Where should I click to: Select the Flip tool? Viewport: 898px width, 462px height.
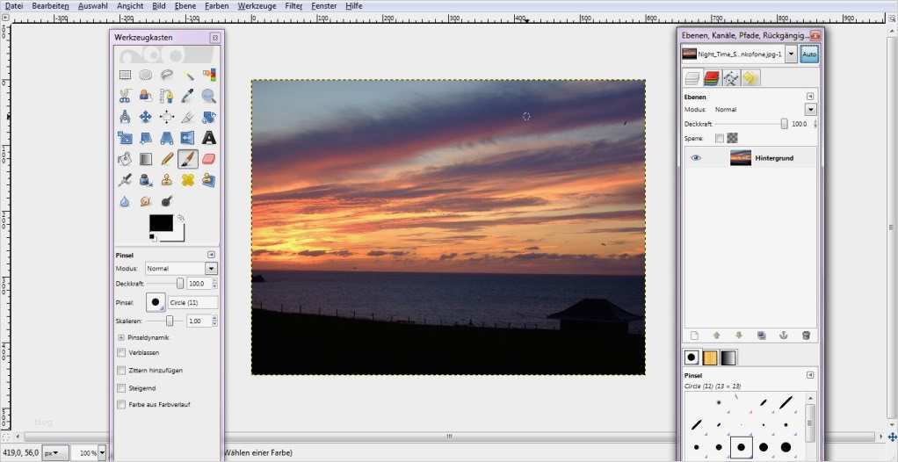coord(188,138)
